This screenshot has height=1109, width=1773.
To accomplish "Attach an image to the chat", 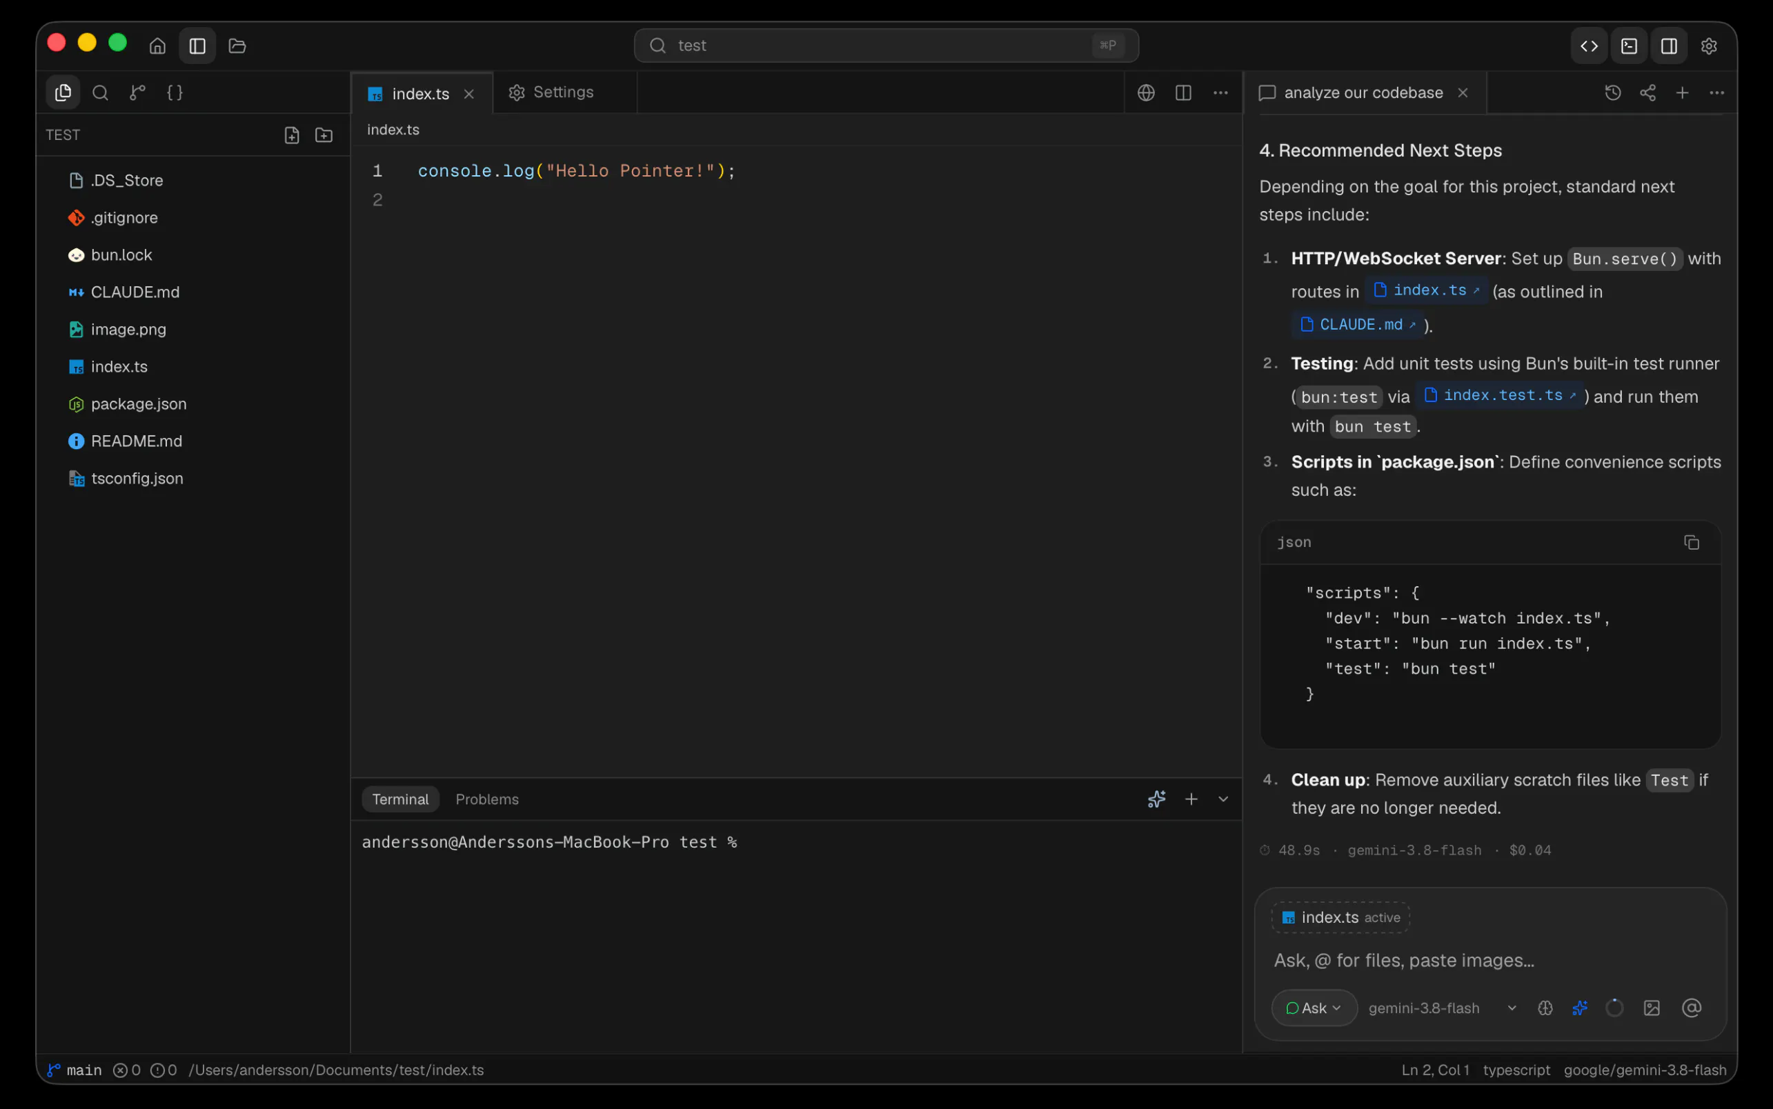I will (x=1652, y=1008).
